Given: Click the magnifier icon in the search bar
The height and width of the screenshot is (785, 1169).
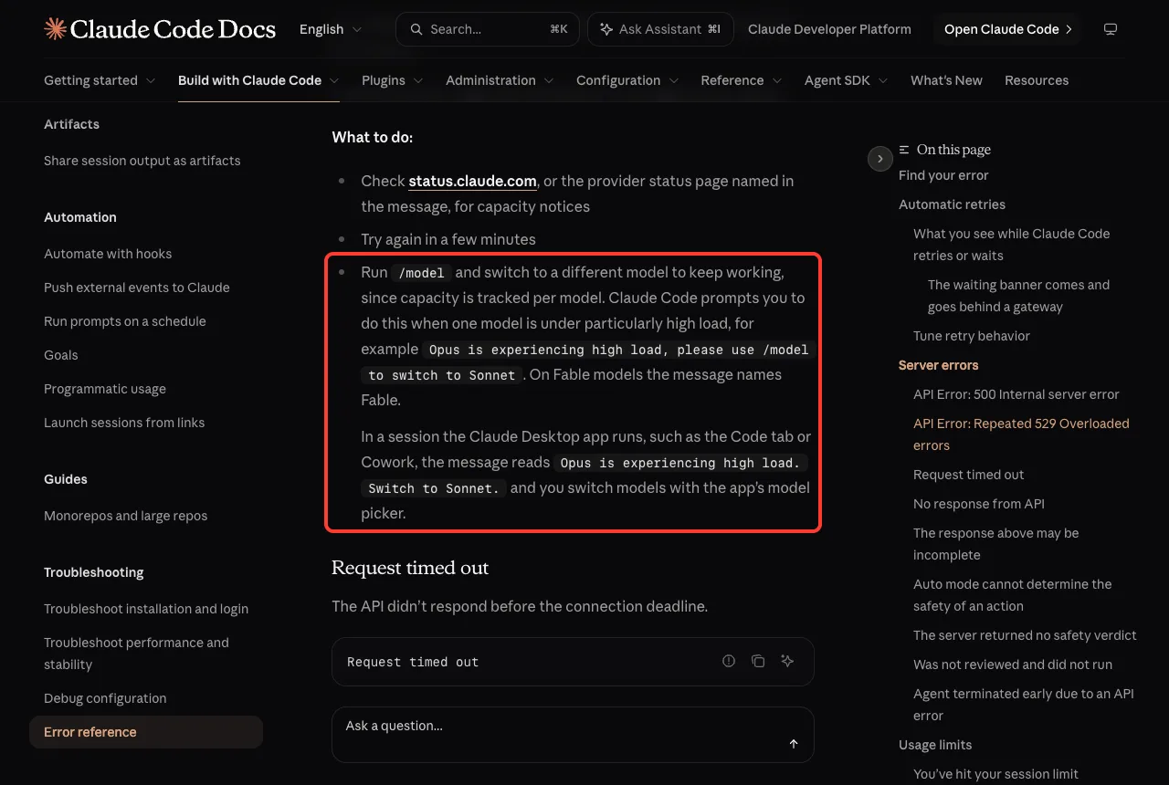Looking at the screenshot, I should [416, 29].
